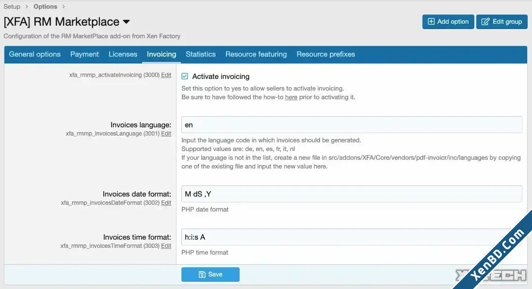Open the Statistics tab
532x289 pixels.
[x=200, y=54]
